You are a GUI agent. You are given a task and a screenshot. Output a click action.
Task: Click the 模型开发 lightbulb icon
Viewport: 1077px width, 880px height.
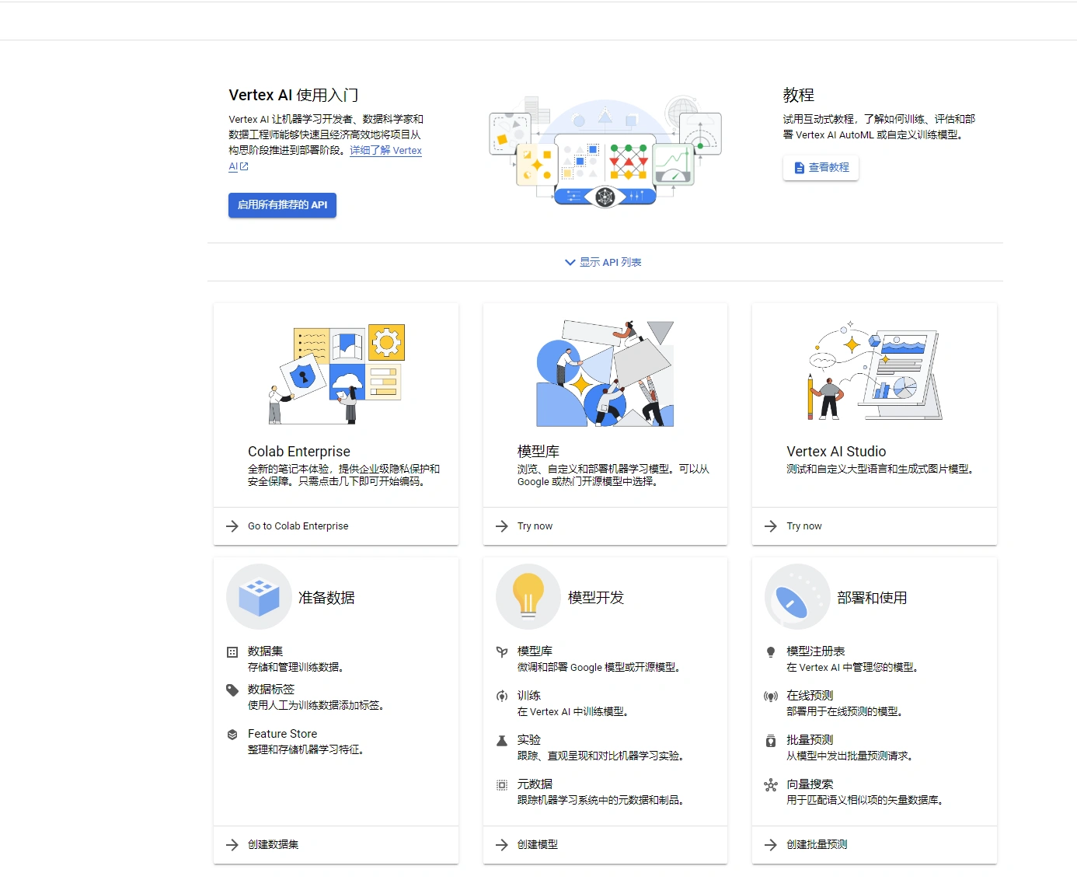point(528,597)
